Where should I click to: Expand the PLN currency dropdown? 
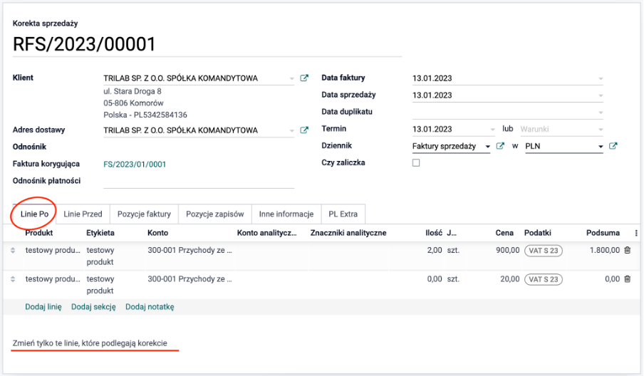[601, 146]
